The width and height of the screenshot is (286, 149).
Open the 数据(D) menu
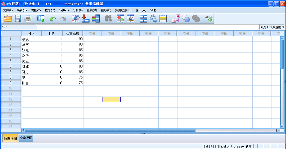pyautogui.click(x=50, y=10)
